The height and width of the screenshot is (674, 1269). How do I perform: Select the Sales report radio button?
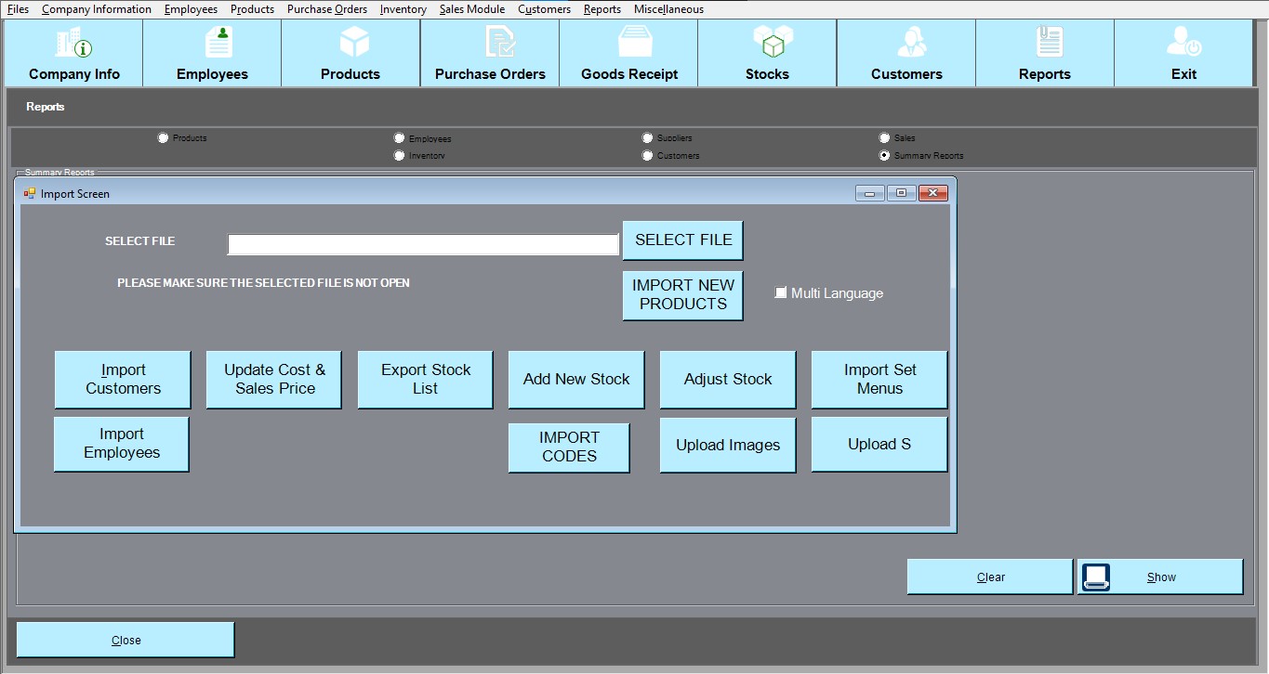pyautogui.click(x=885, y=138)
